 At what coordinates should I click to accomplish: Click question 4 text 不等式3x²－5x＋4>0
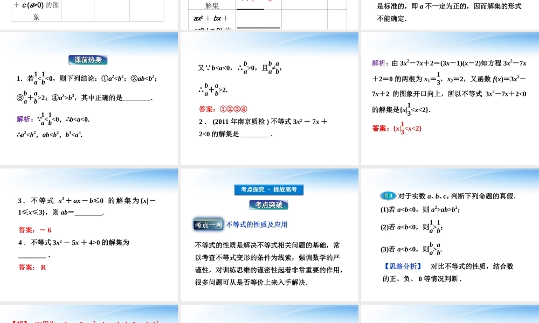click(74, 249)
